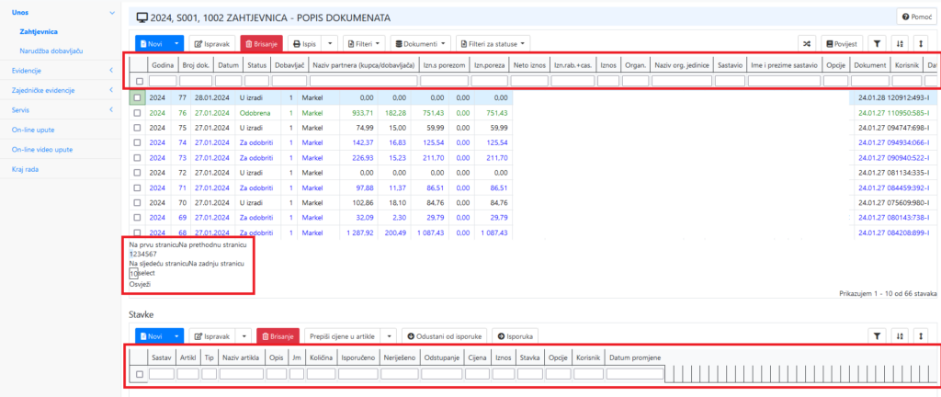941x397 pixels.
Task: Open the dropdown arrow next to Ispis
Action: (x=330, y=44)
